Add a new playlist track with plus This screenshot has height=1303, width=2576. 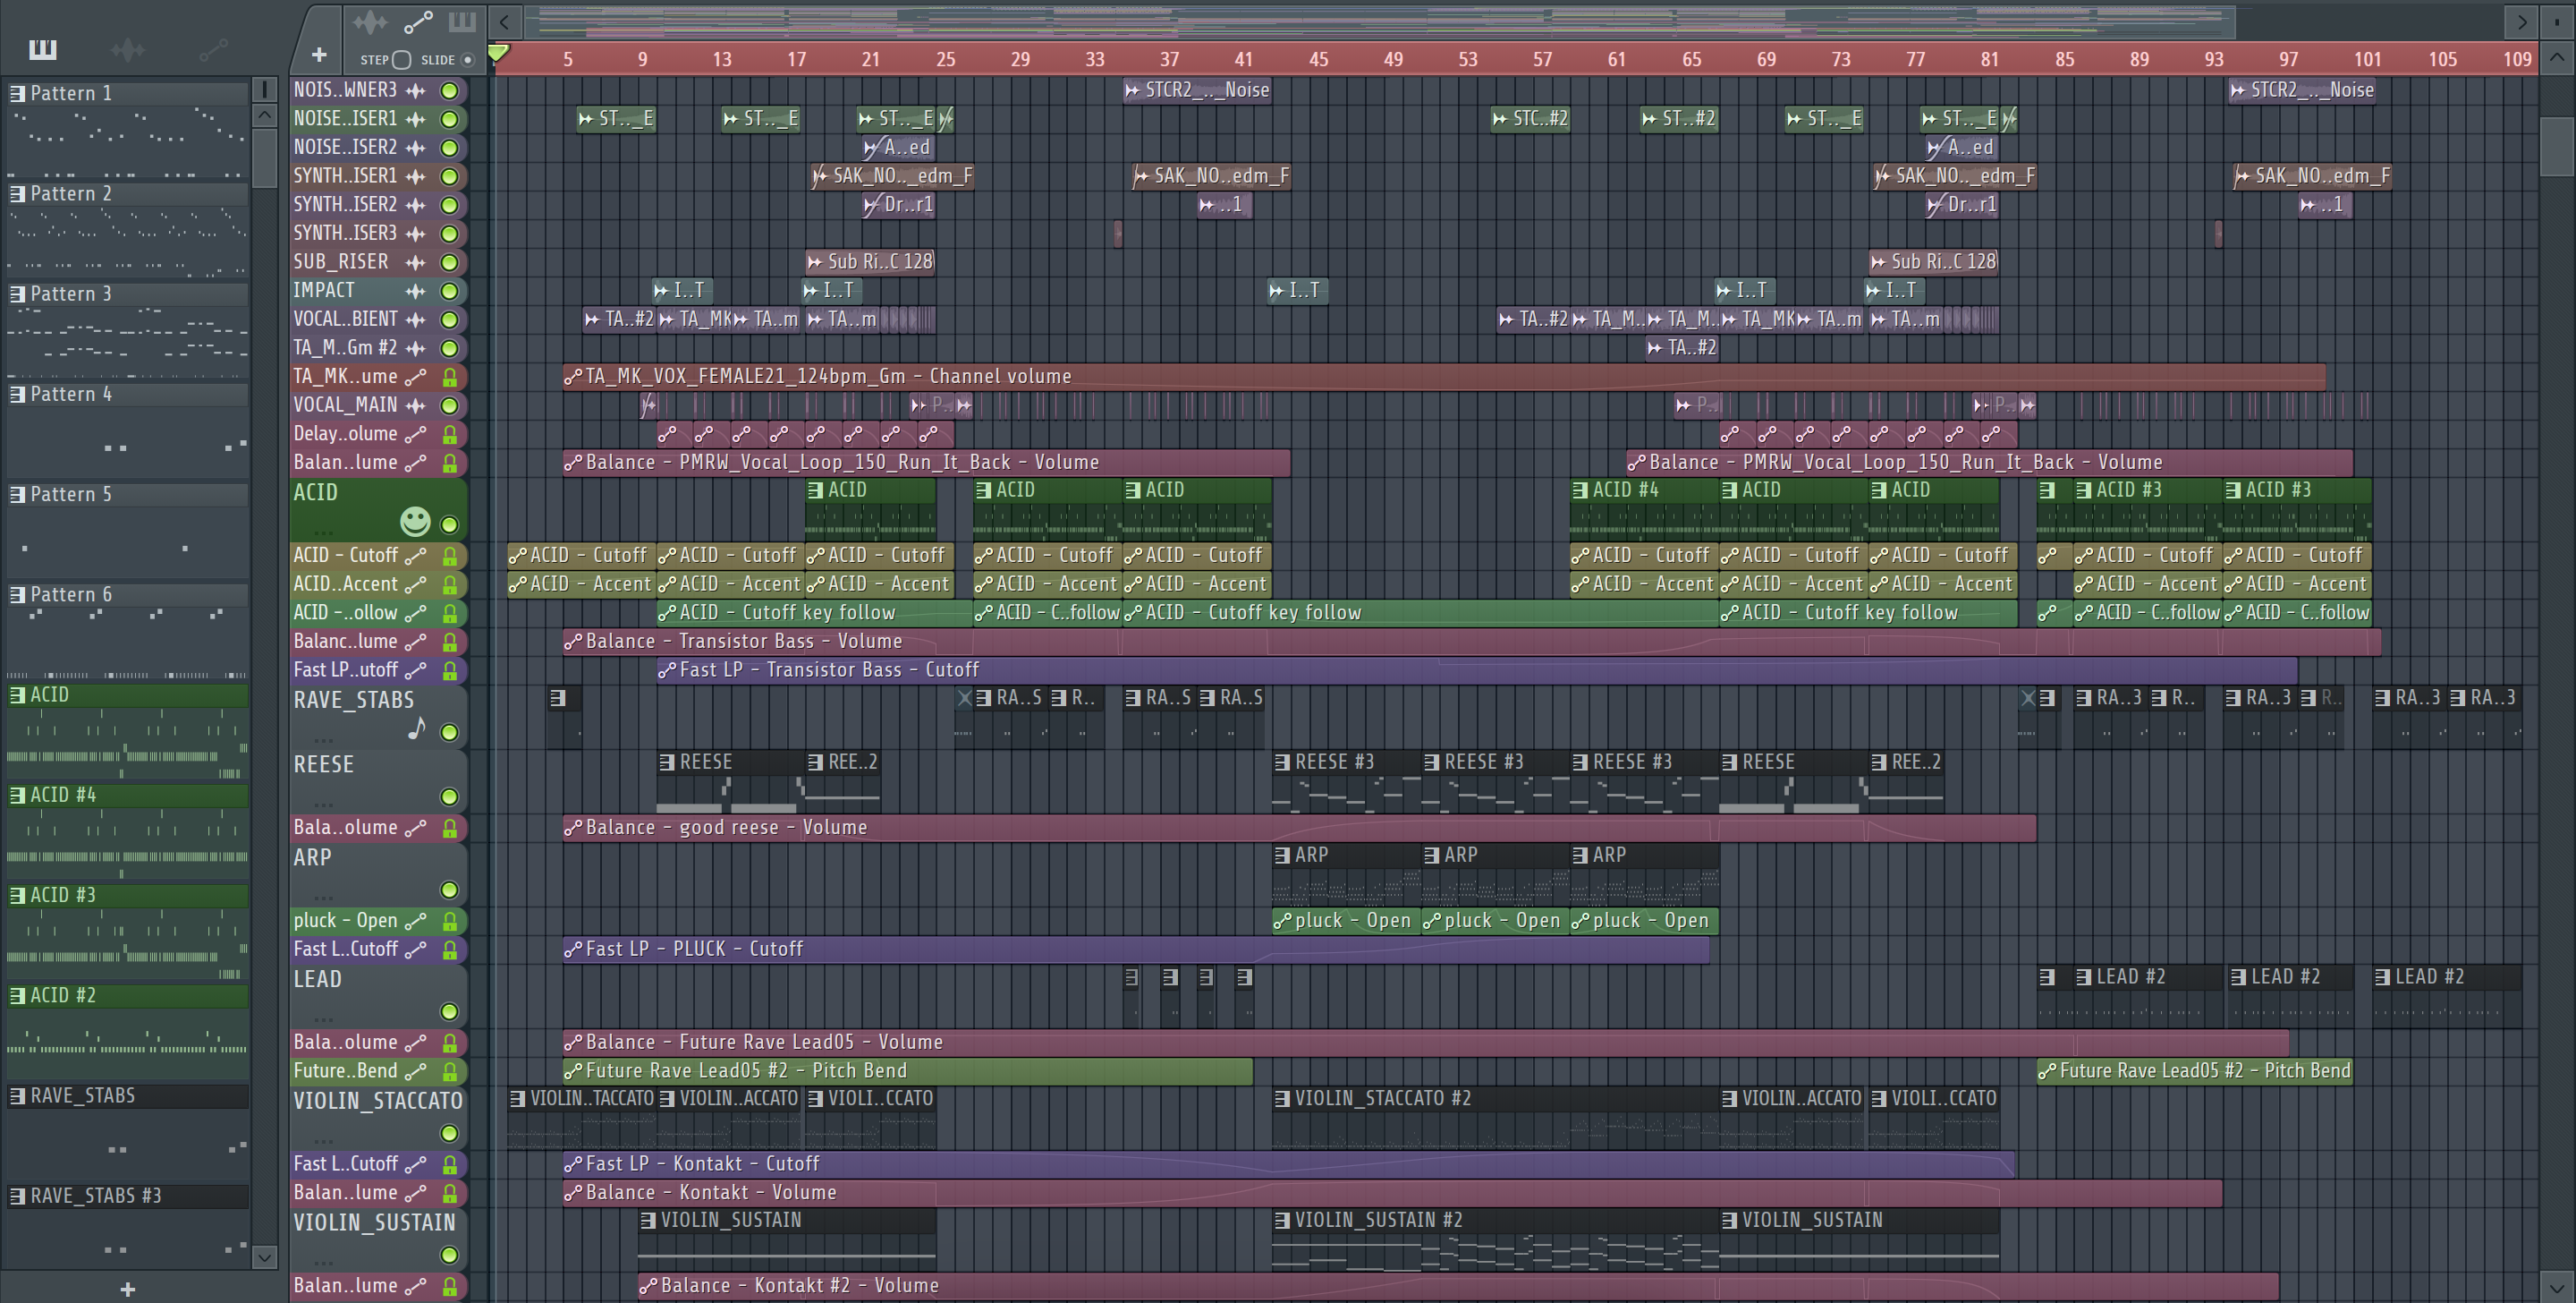[x=319, y=54]
